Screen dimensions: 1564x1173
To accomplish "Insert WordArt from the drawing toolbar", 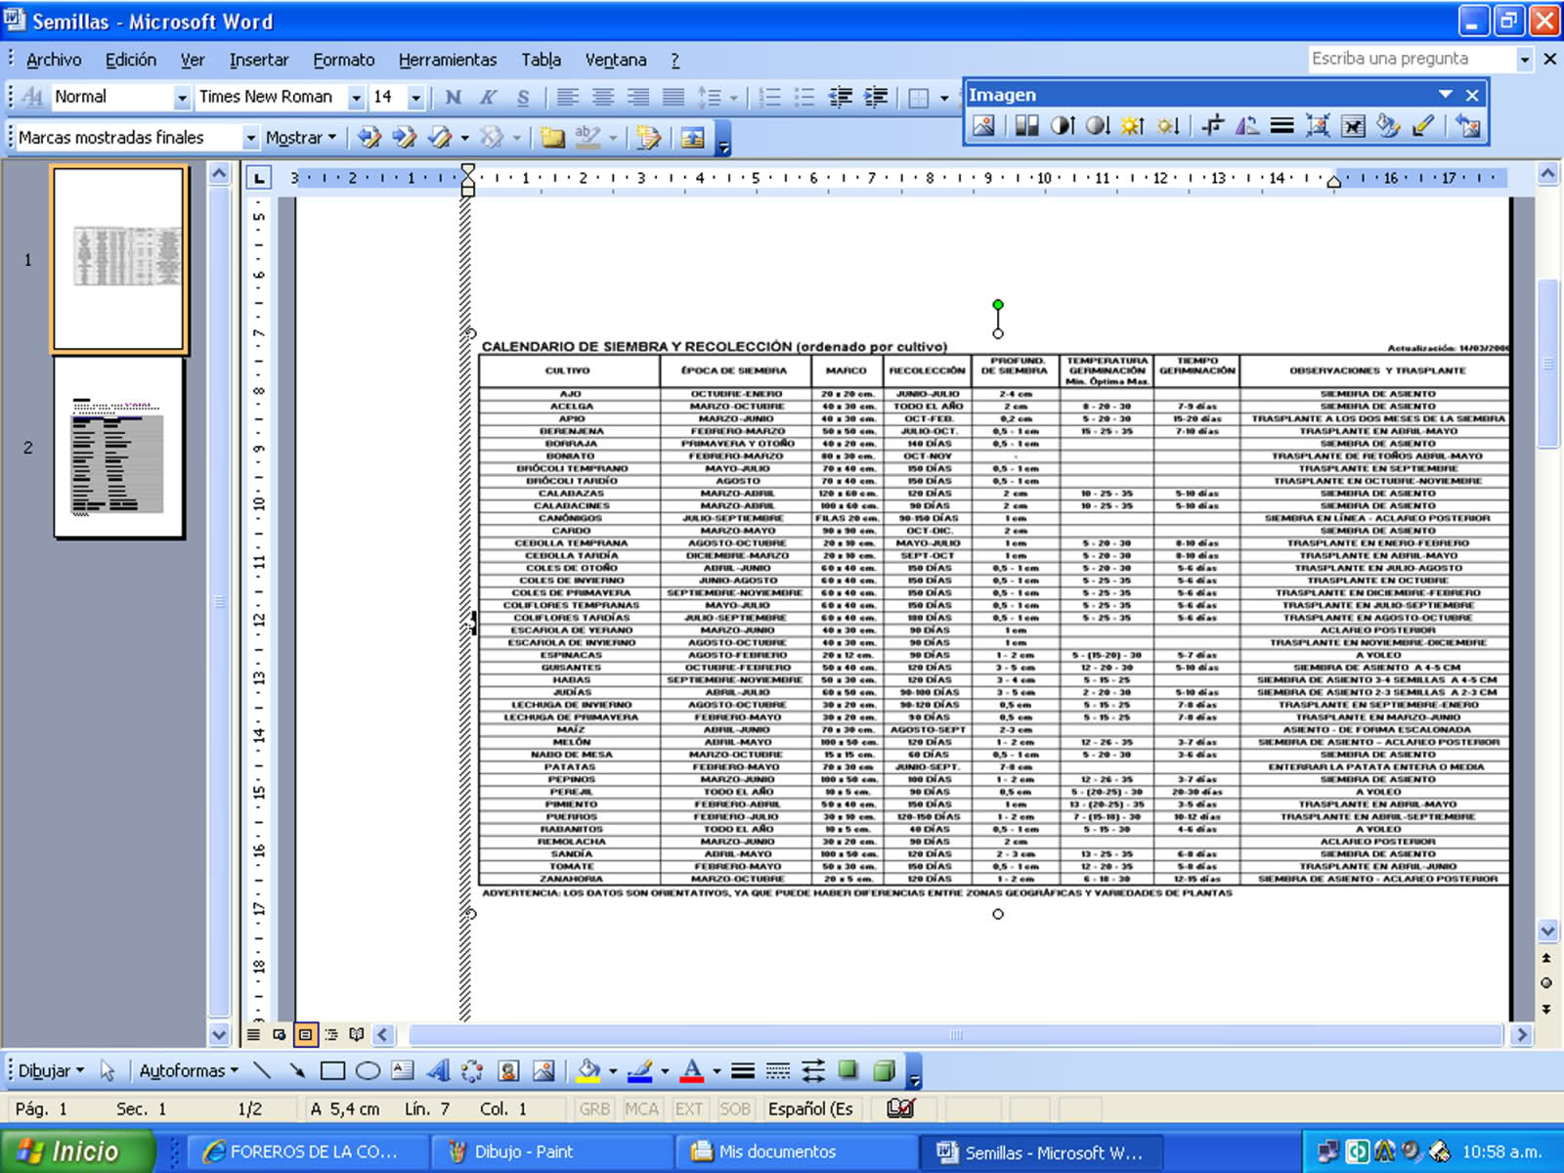I will tap(438, 1071).
